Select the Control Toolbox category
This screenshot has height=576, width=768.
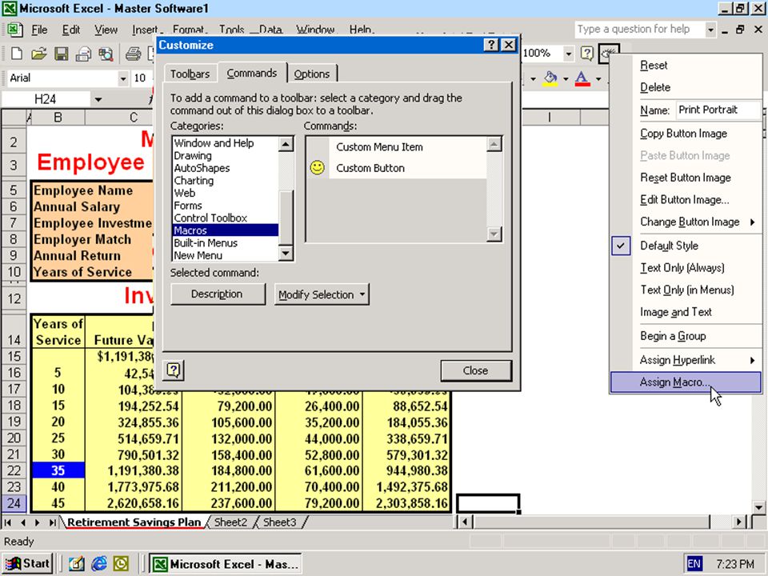click(226, 218)
